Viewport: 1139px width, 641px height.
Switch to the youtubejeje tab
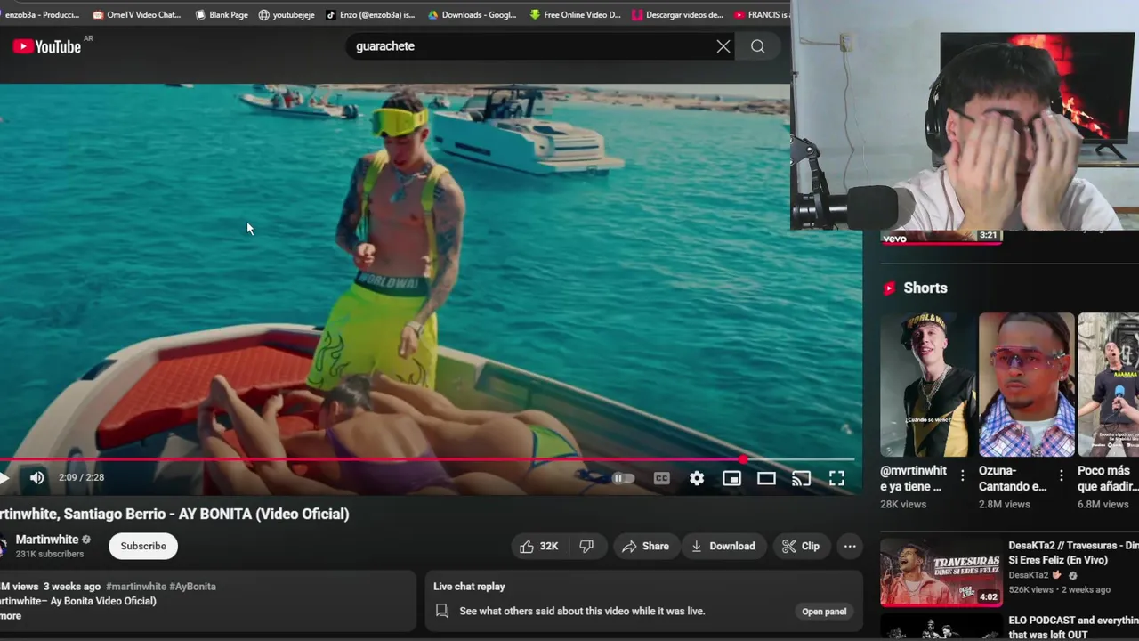pyautogui.click(x=287, y=15)
